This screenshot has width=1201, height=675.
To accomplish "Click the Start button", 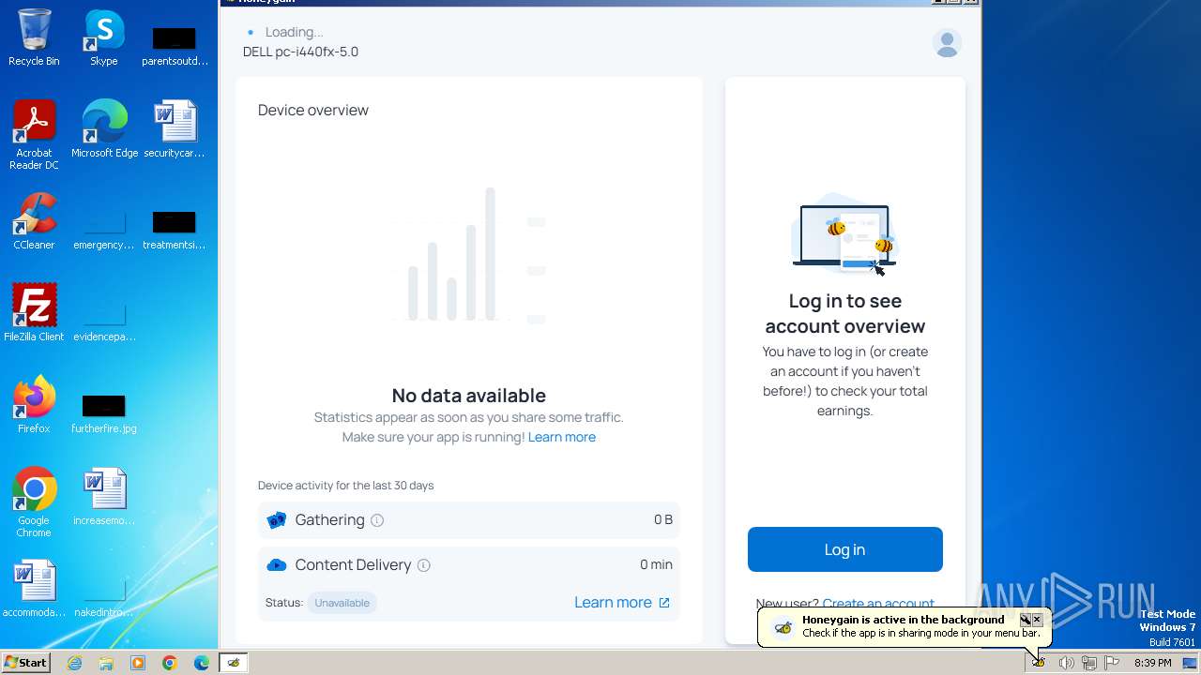I will (x=26, y=663).
